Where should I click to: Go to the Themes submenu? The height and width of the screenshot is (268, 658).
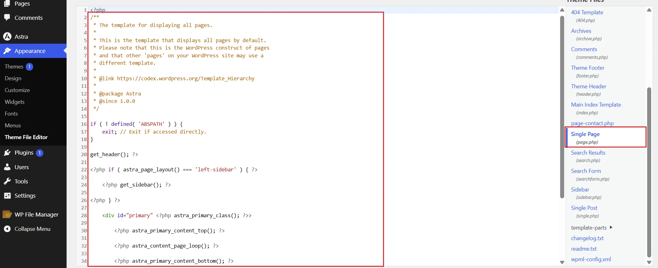[x=14, y=67]
